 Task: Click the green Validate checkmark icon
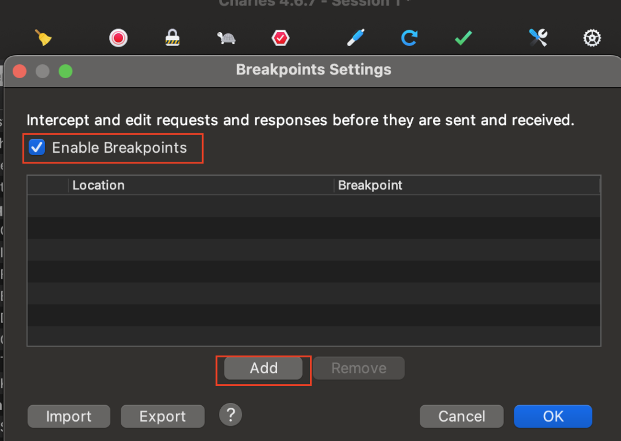[463, 38]
